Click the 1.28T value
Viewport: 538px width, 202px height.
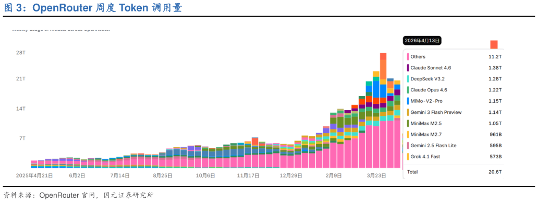pos(495,79)
